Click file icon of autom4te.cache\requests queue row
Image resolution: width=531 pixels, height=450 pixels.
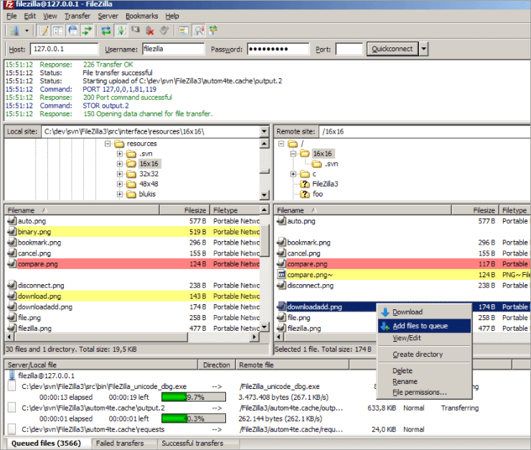coord(11,429)
